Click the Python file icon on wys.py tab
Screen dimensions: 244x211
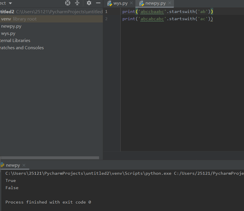pos(110,3)
